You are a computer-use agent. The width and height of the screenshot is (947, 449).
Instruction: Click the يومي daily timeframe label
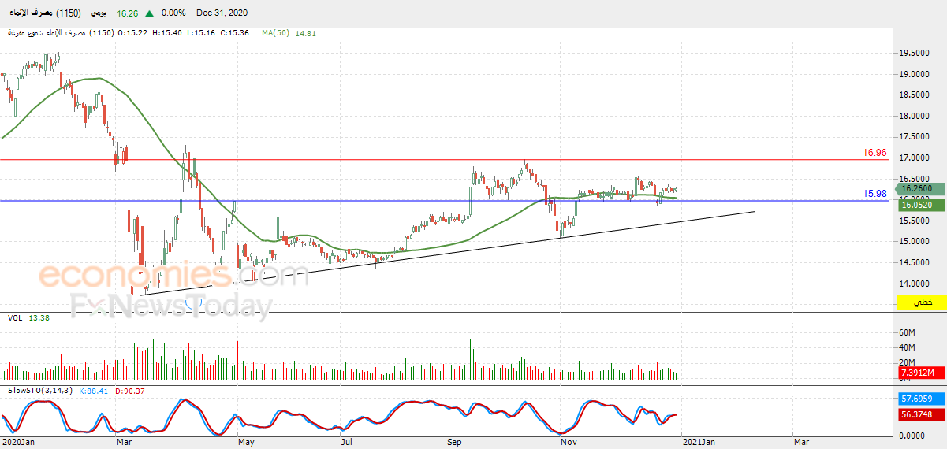99,13
